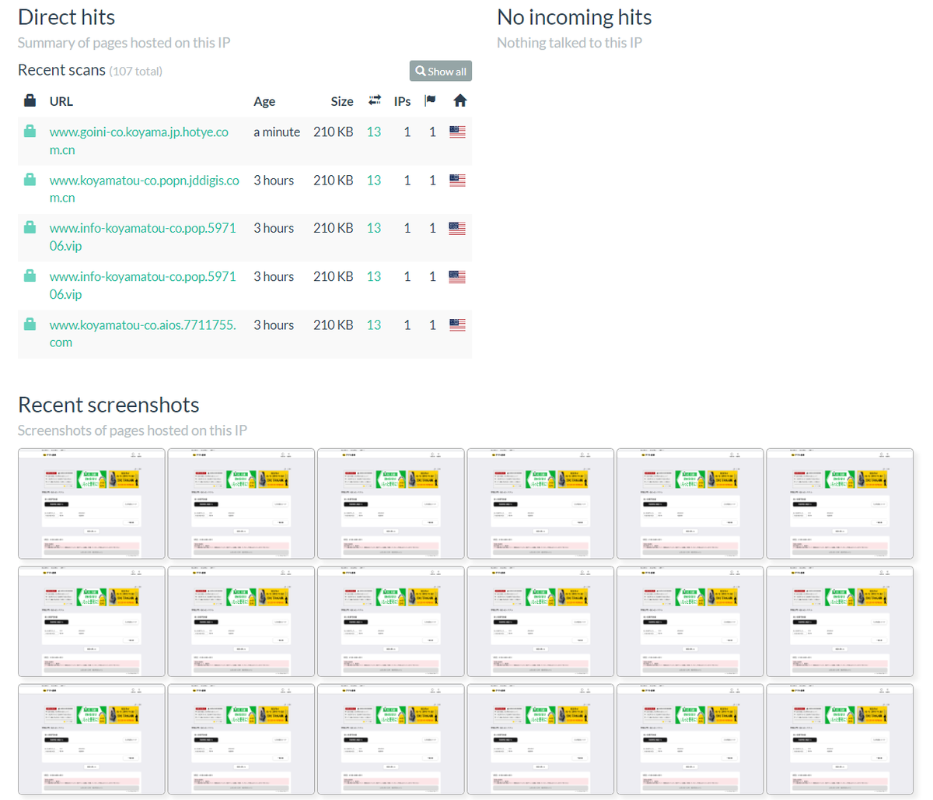Click the 'Recent scans' subheading

[x=62, y=70]
